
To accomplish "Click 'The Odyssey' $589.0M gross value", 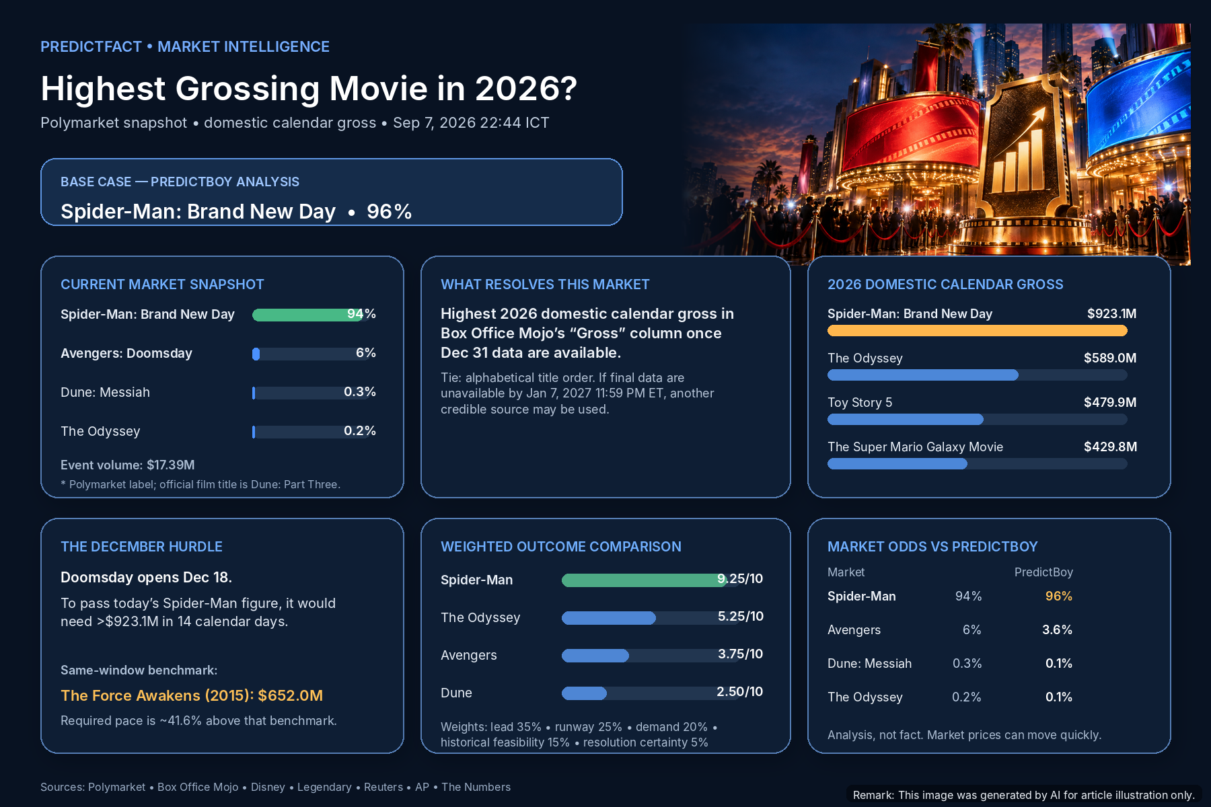I will pyautogui.click(x=1110, y=358).
